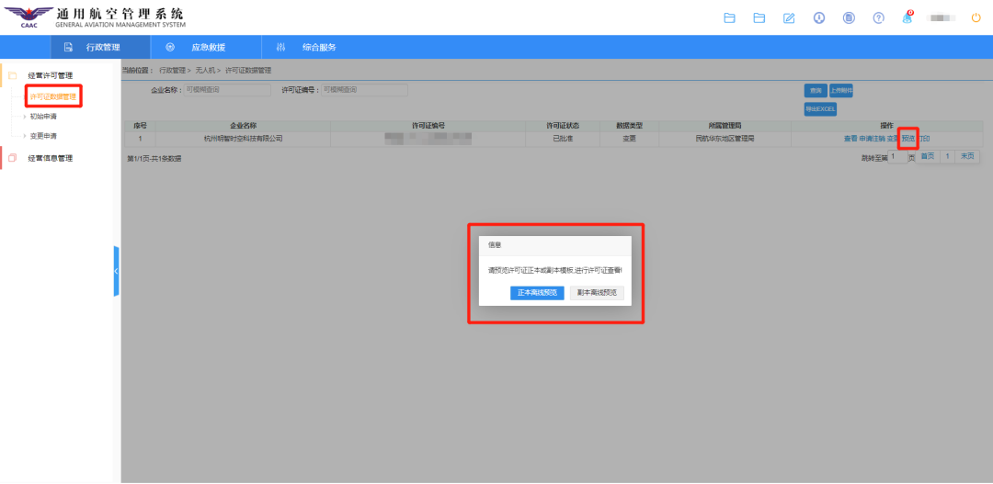Switch to the 综合服务 tab
The image size is (993, 484).
(x=318, y=47)
